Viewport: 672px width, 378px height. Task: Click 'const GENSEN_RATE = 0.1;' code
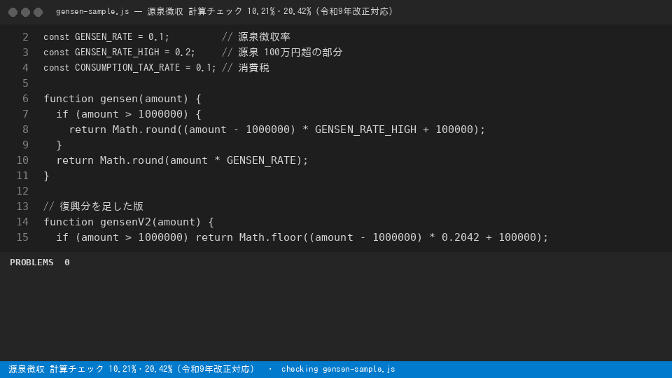106,37
